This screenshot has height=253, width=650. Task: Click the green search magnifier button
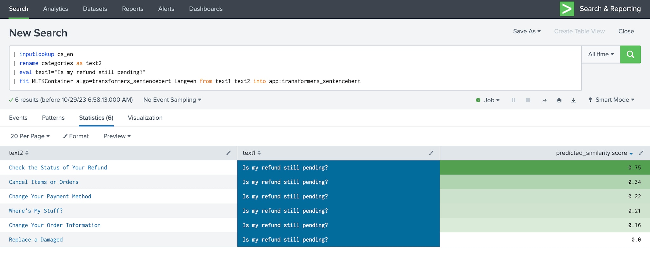pyautogui.click(x=630, y=54)
